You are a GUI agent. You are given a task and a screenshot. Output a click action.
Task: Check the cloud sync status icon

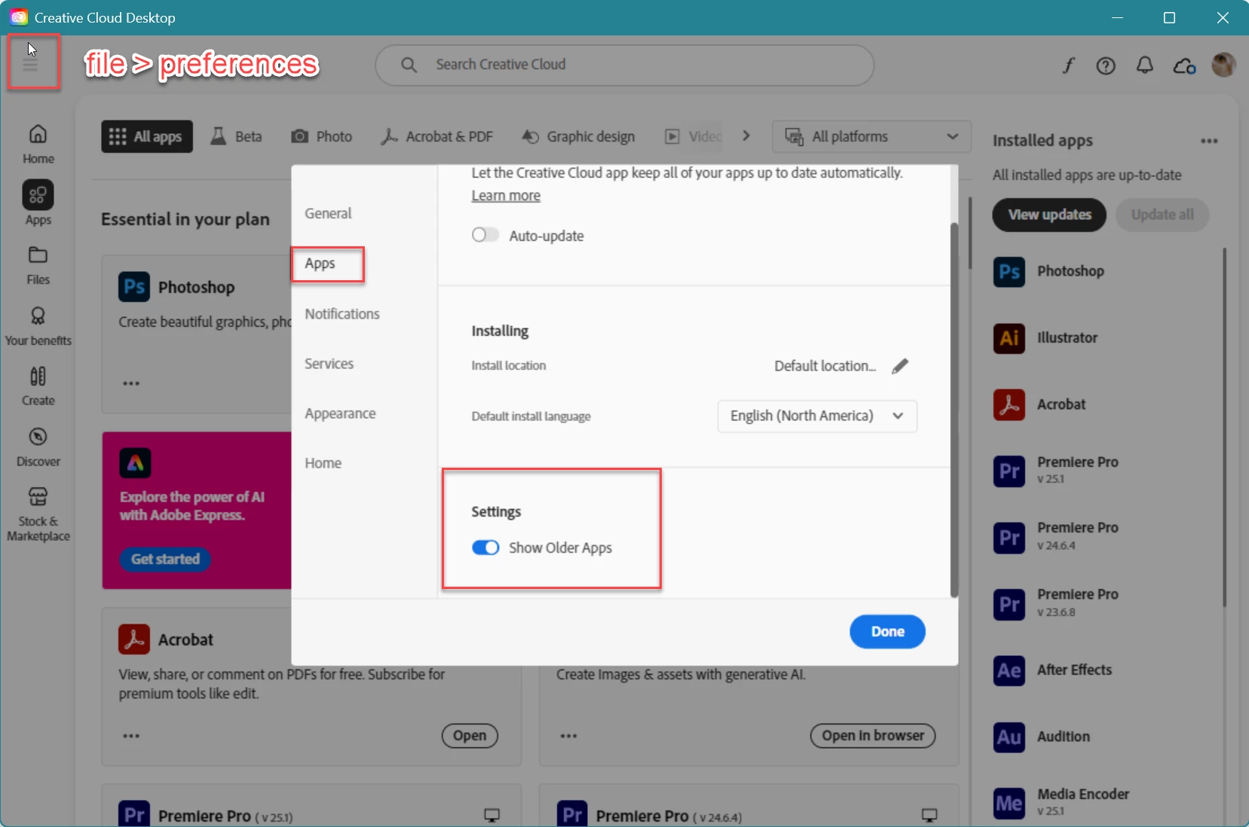tap(1184, 66)
